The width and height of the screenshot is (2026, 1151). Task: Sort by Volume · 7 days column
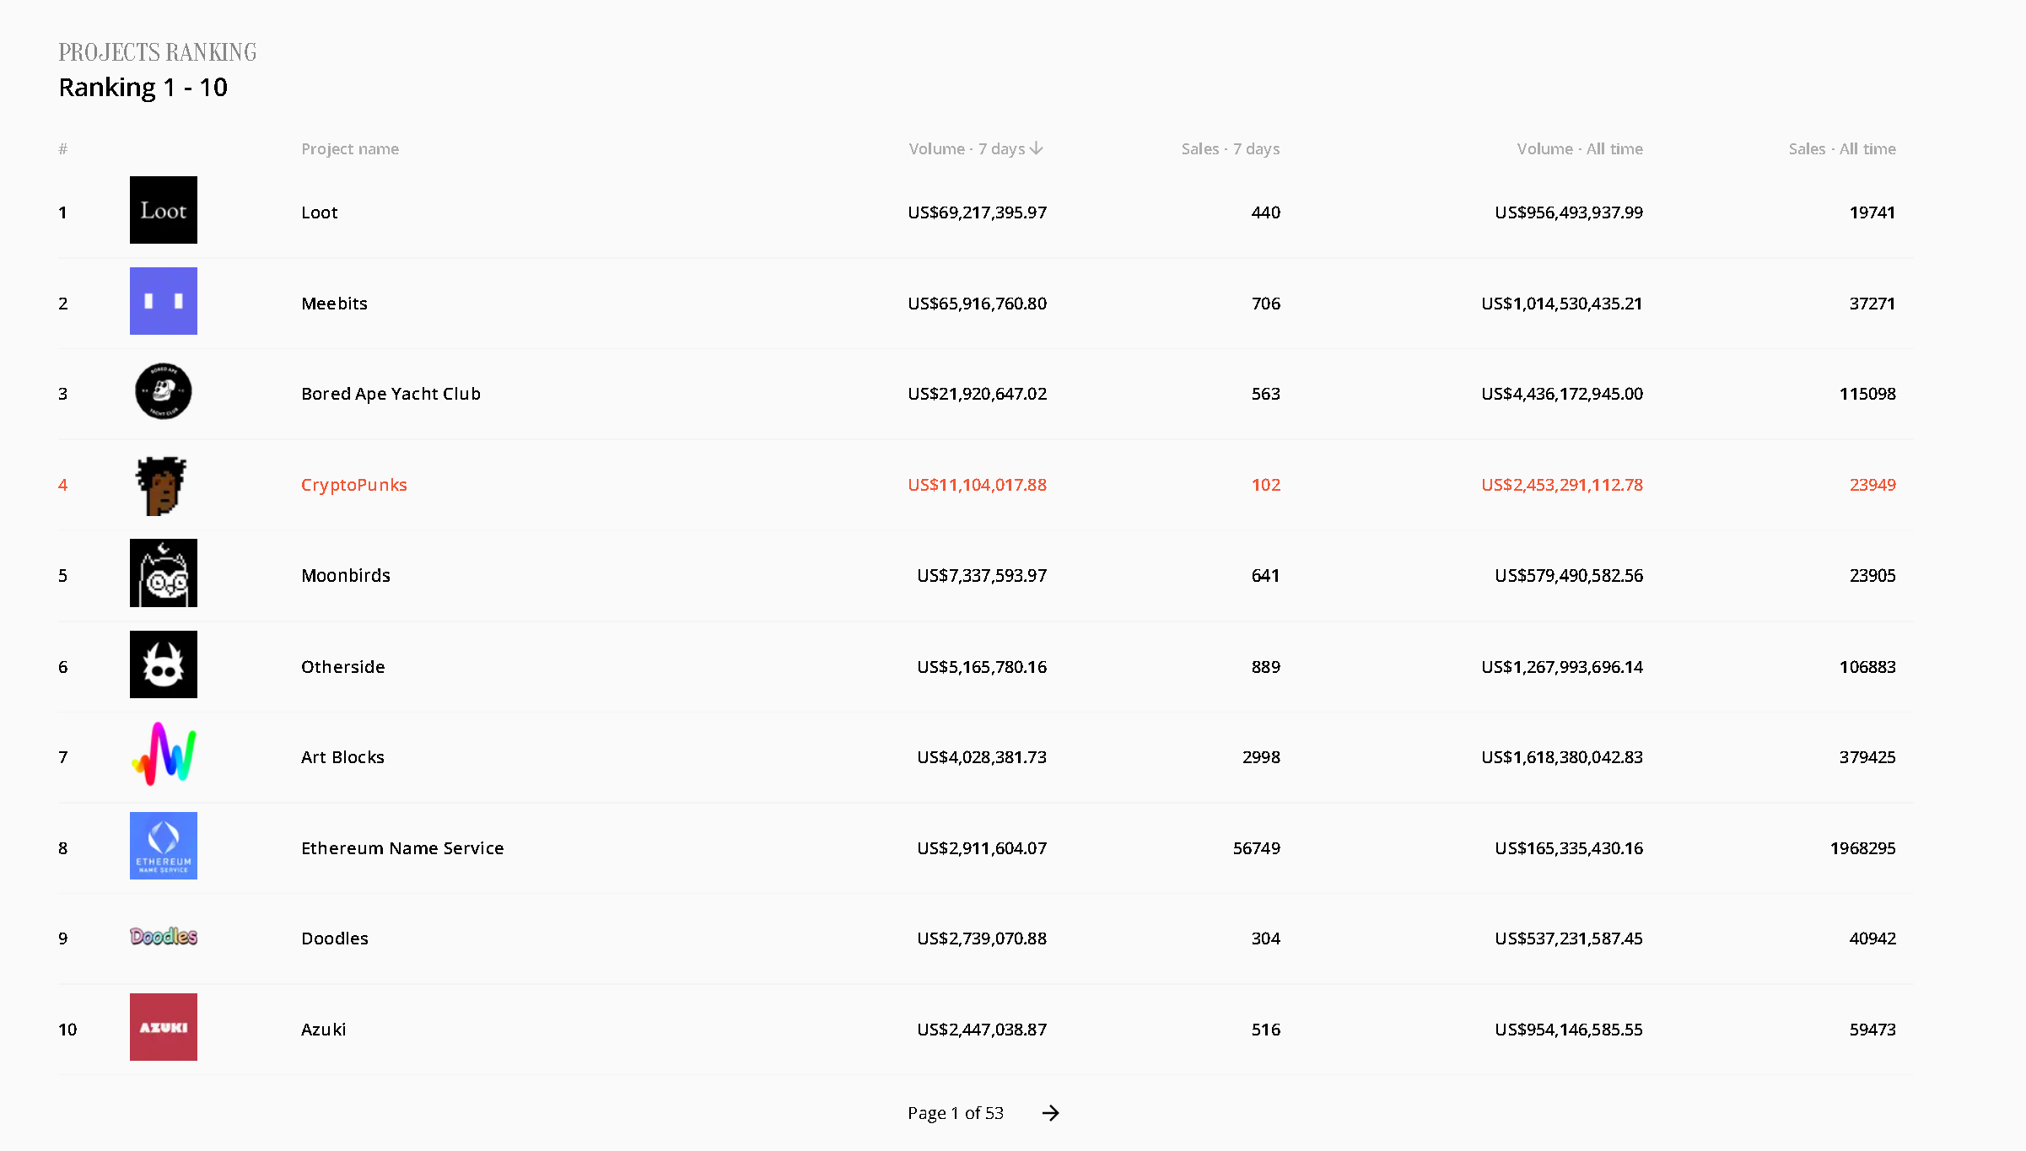coord(967,148)
